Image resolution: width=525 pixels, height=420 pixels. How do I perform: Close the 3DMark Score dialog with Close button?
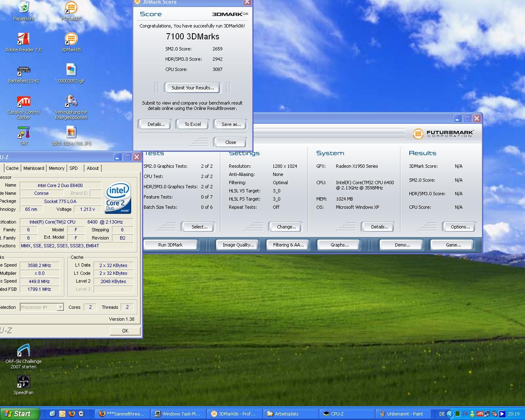point(231,142)
